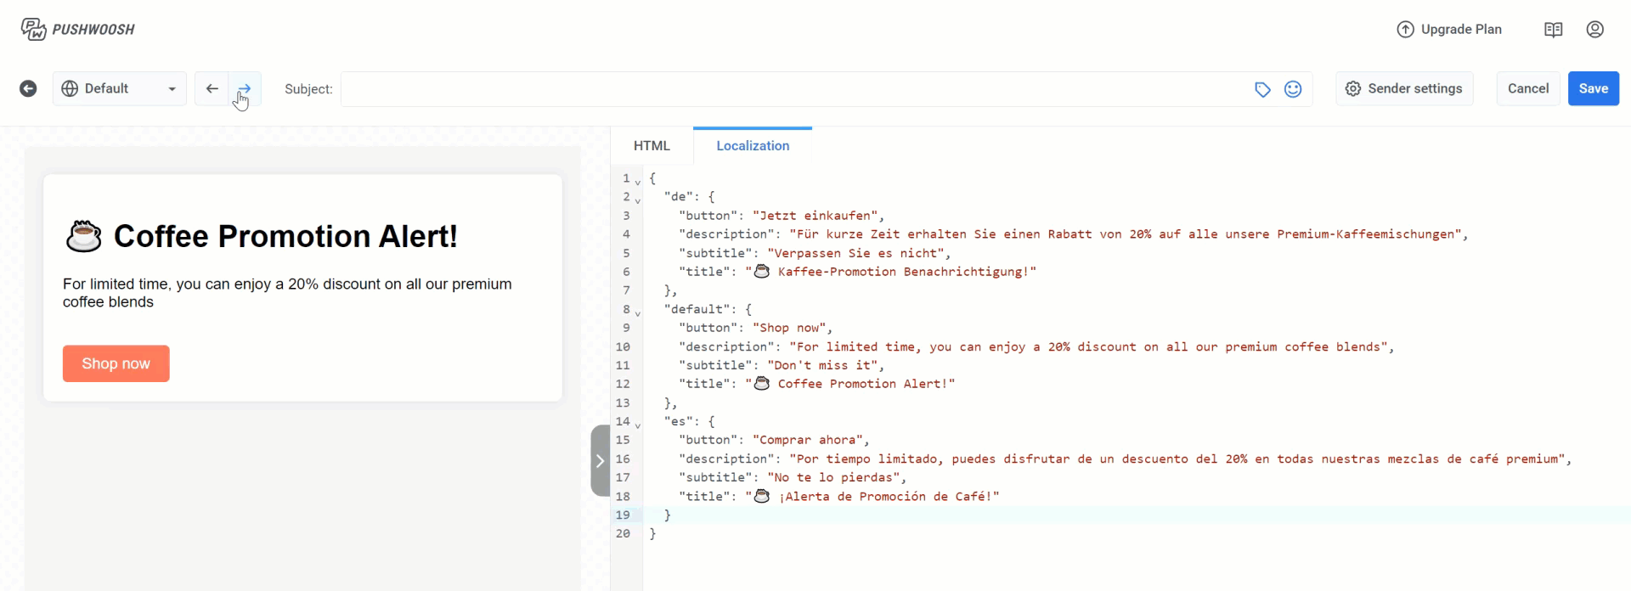
Task: Open the user account profile icon
Action: [x=1594, y=30]
